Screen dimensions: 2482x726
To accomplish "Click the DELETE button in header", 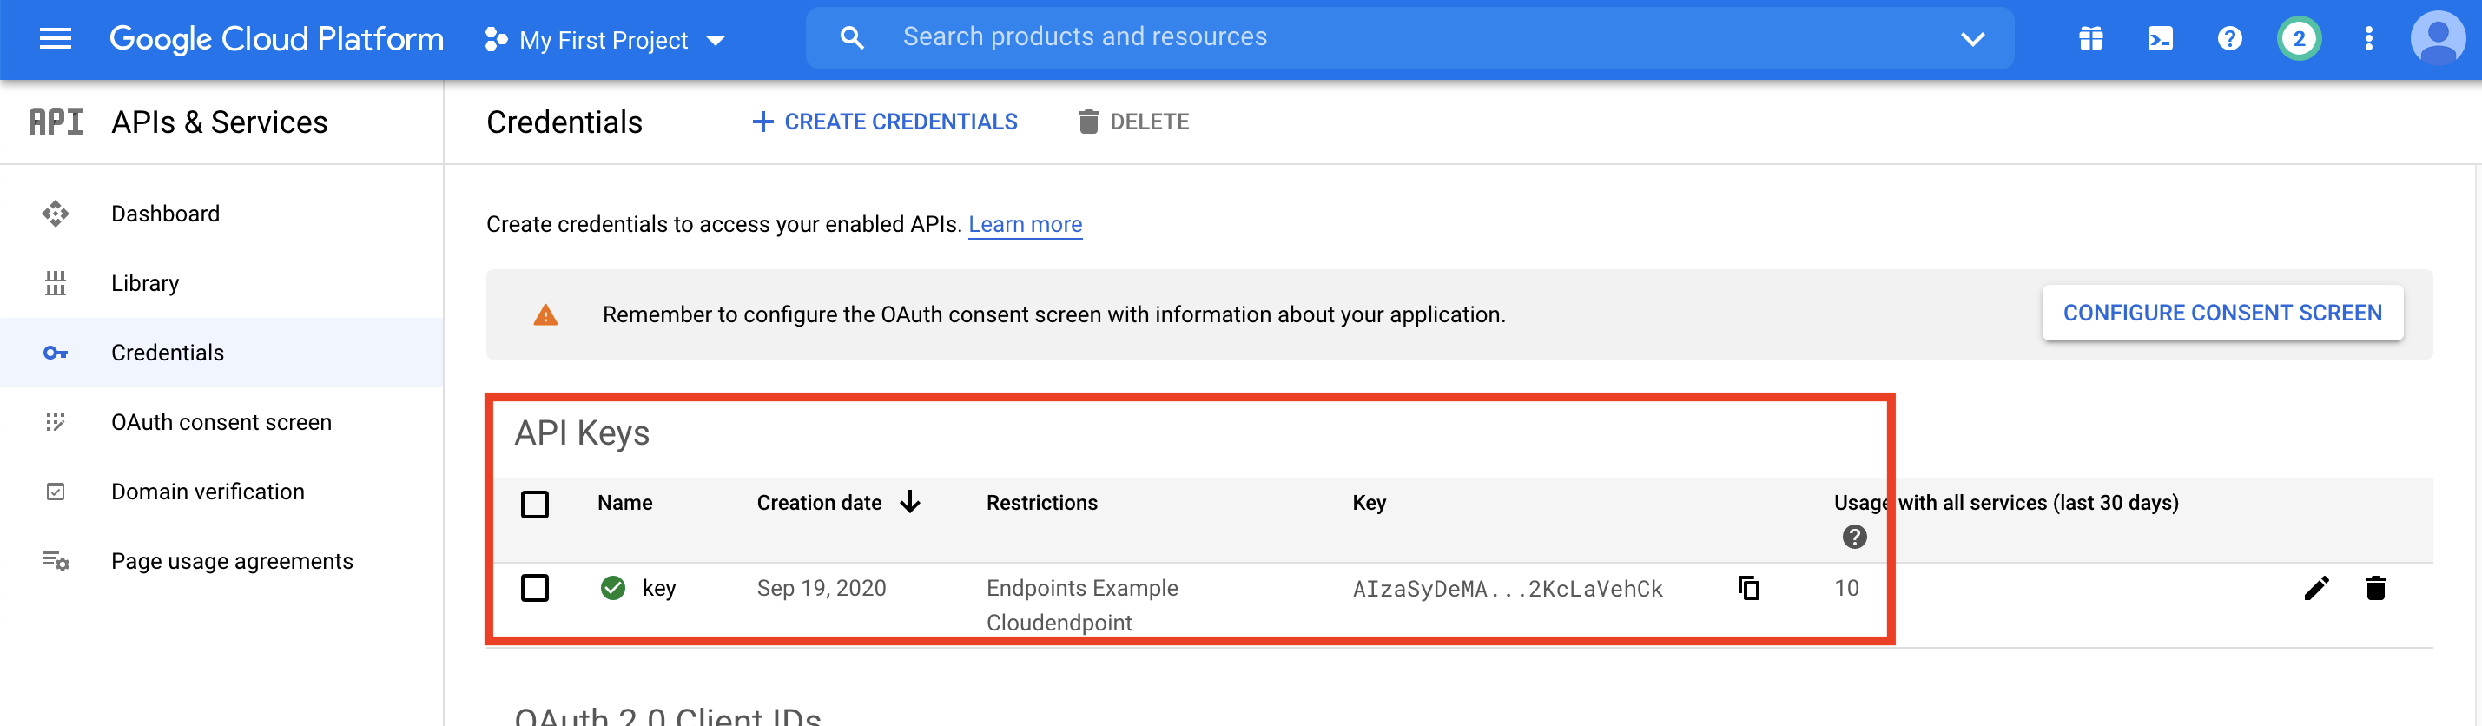I will pos(1133,122).
